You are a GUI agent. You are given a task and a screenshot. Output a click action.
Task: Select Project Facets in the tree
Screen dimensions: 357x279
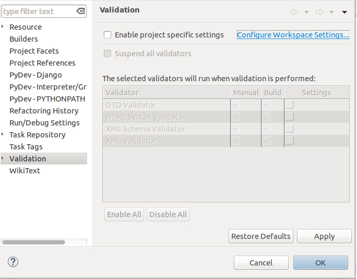point(34,51)
